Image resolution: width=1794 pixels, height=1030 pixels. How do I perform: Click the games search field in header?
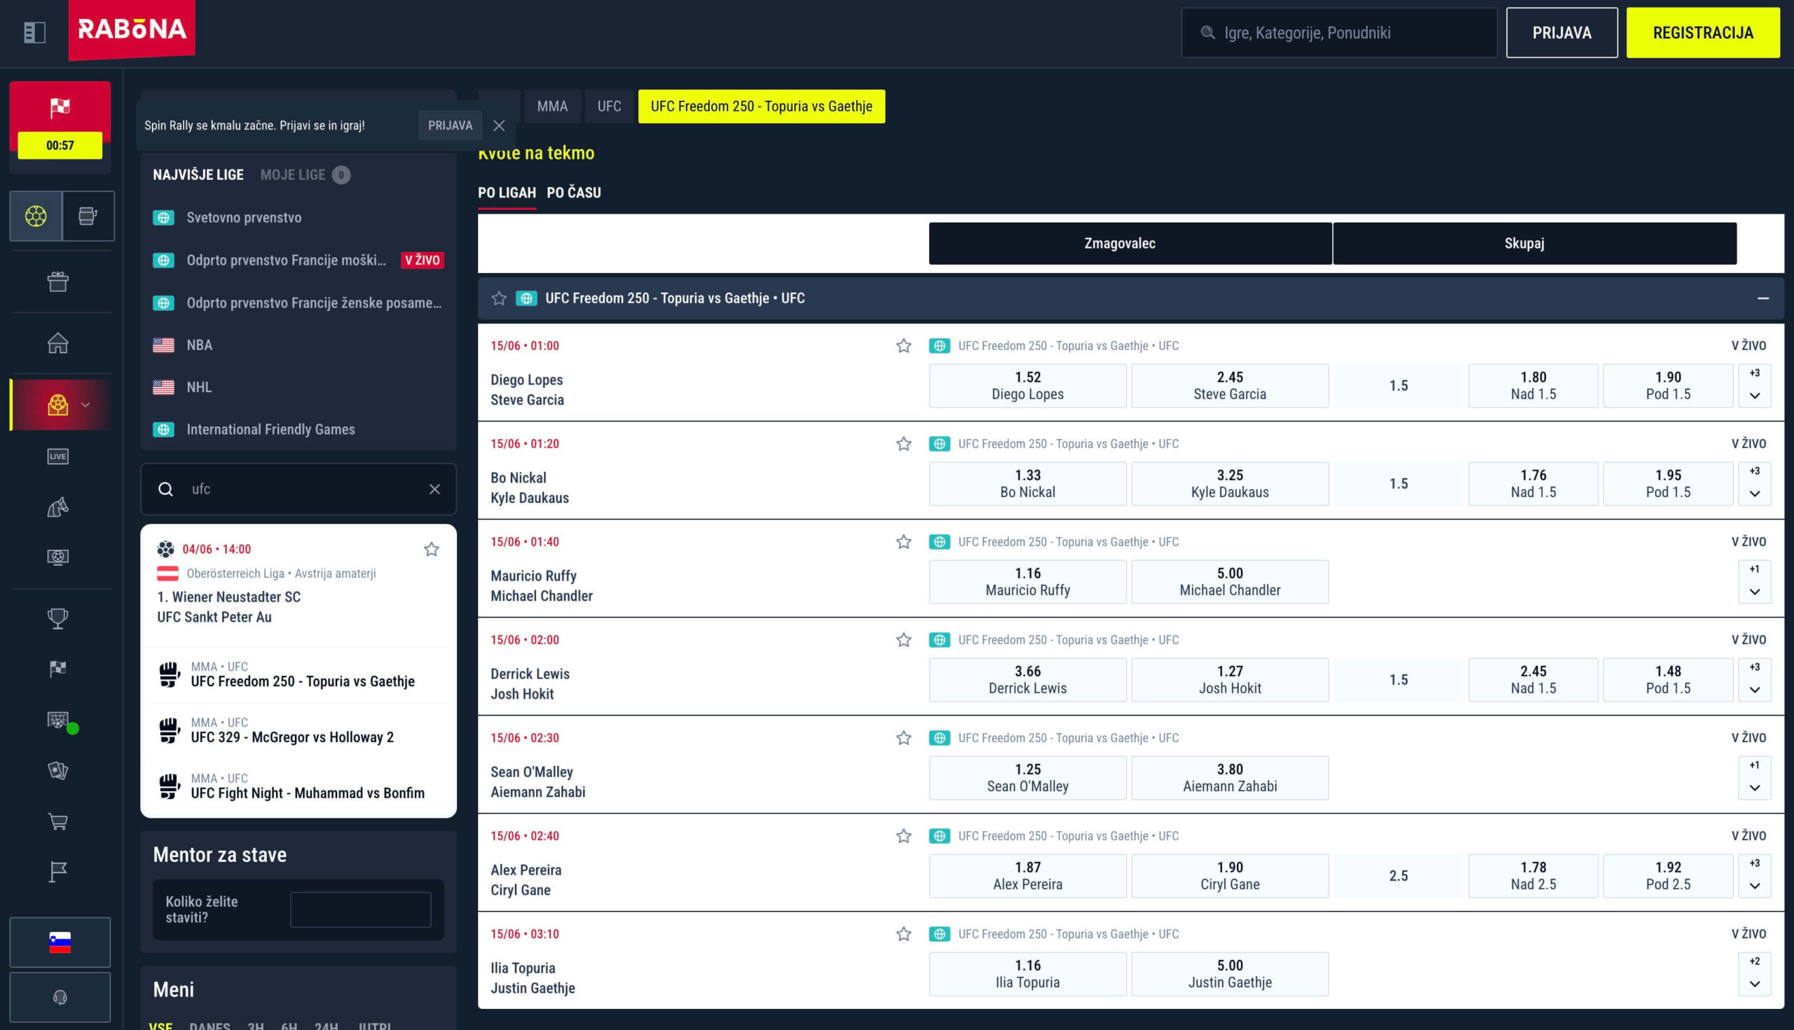(1338, 32)
